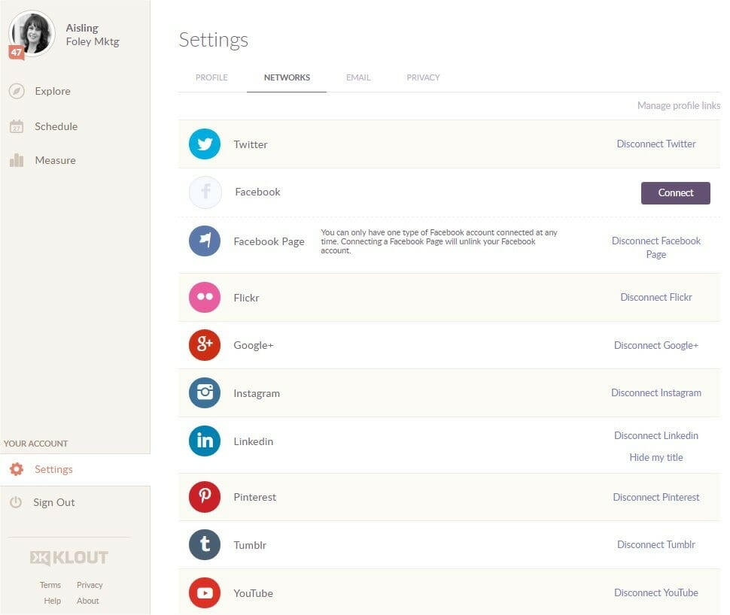The width and height of the screenshot is (730, 615).
Task: Click the Pinterest network label
Action: (x=255, y=497)
